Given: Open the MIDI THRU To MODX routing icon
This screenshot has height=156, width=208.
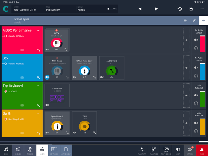Looking at the screenshot, I should [x=57, y=99].
